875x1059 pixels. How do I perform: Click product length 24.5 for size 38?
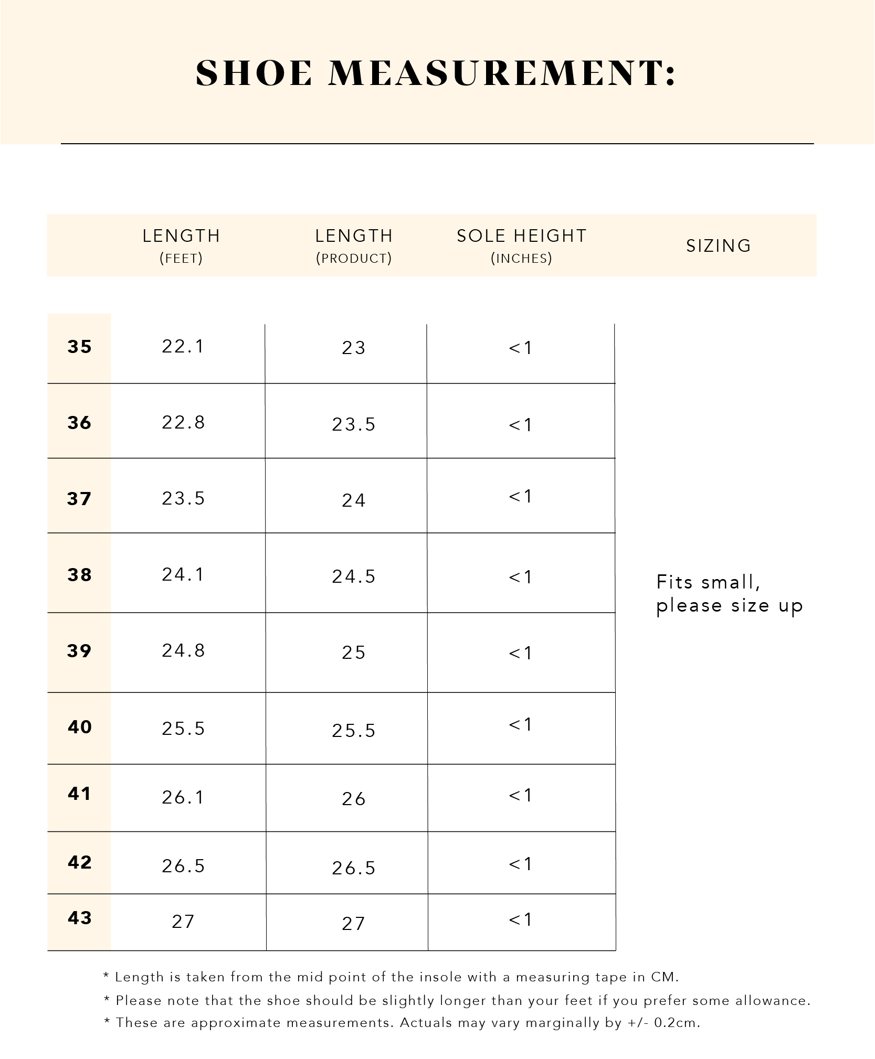tap(353, 576)
